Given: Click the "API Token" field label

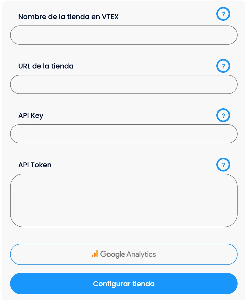Looking at the screenshot, I should click(35, 165).
